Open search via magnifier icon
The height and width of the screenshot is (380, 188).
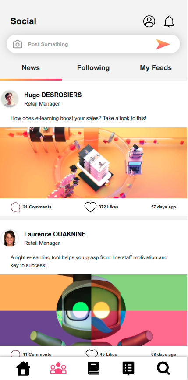click(x=163, y=368)
